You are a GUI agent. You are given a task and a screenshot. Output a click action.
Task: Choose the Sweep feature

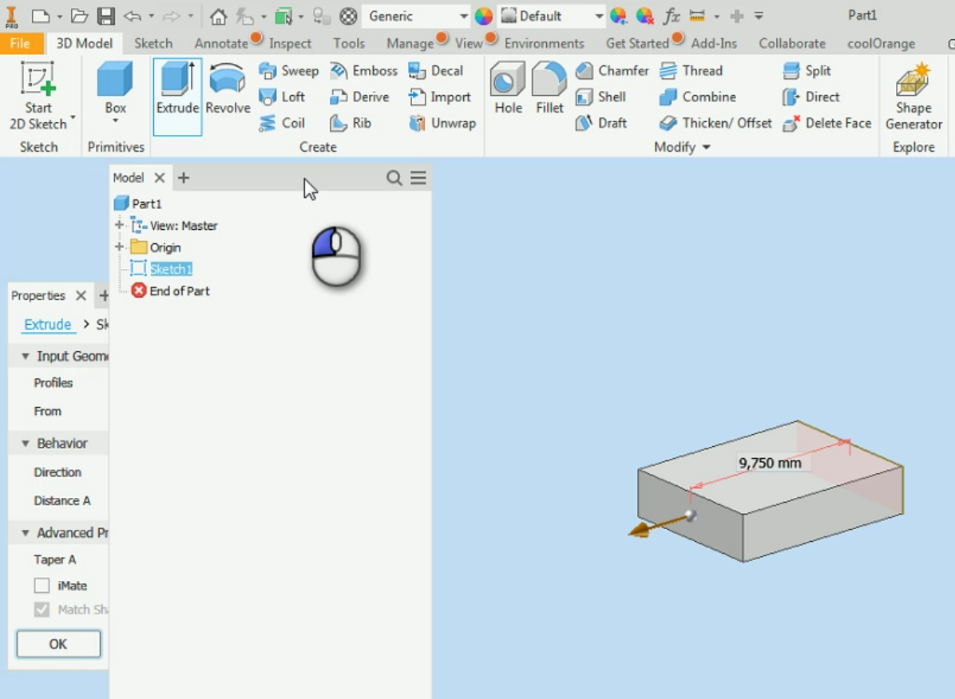(289, 71)
